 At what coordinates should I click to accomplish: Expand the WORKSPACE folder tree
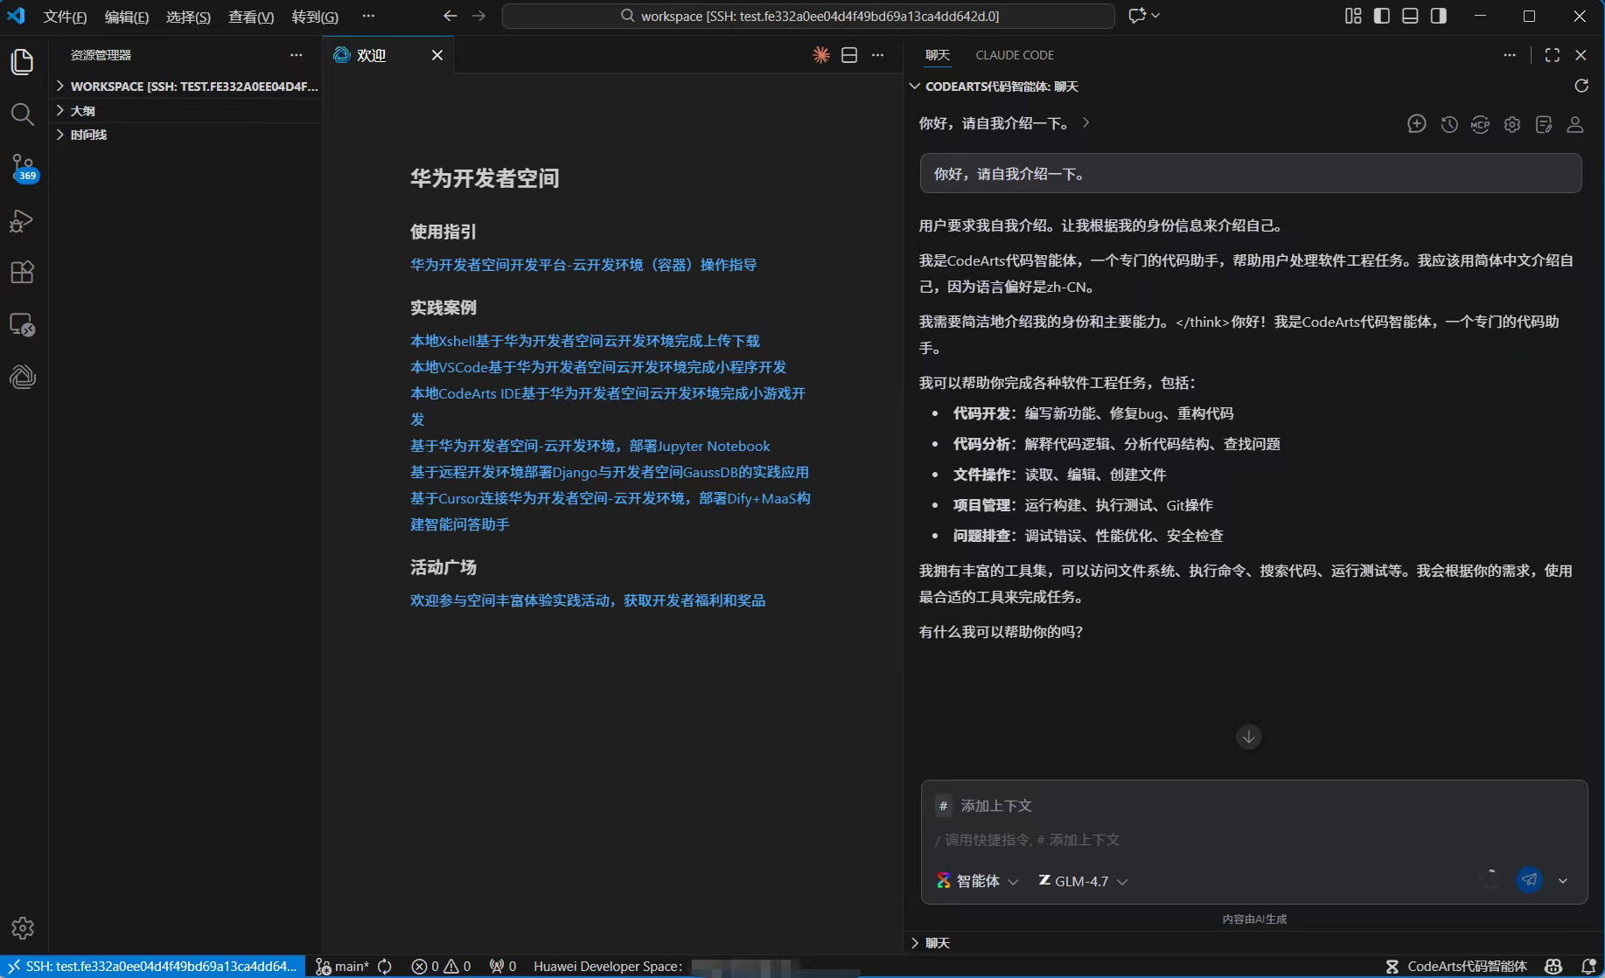point(186,86)
